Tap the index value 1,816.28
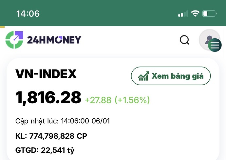The image size is (226, 160). [48, 97]
